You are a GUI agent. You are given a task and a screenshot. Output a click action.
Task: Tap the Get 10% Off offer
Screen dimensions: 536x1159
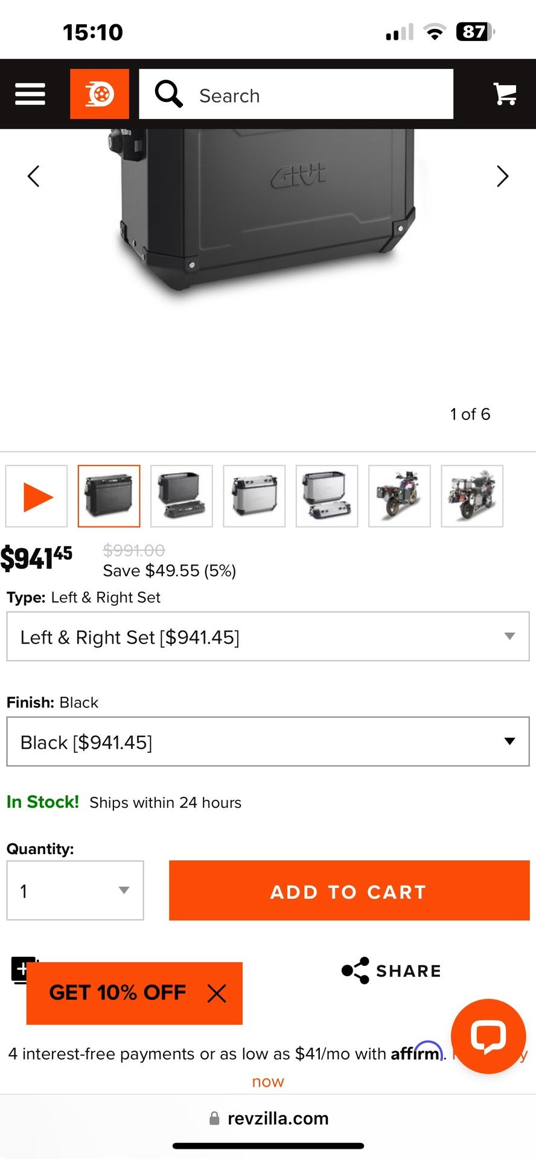(118, 993)
